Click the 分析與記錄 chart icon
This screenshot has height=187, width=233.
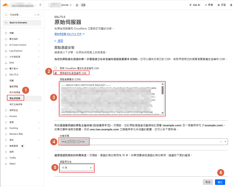click(6, 57)
